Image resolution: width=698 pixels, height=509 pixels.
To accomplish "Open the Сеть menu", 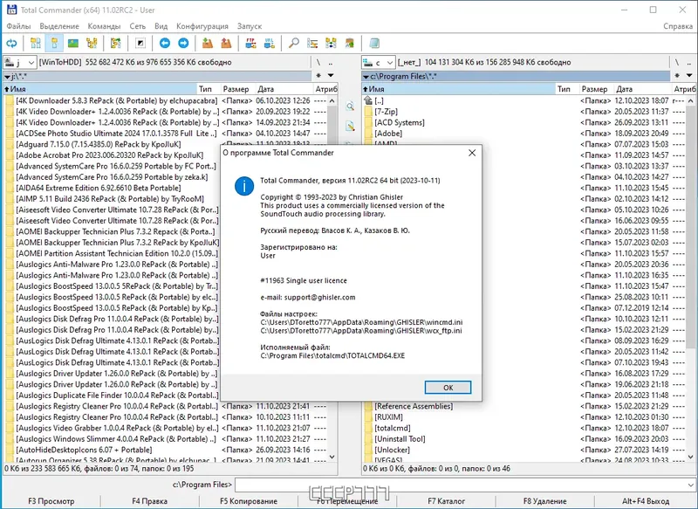I will click(x=138, y=26).
